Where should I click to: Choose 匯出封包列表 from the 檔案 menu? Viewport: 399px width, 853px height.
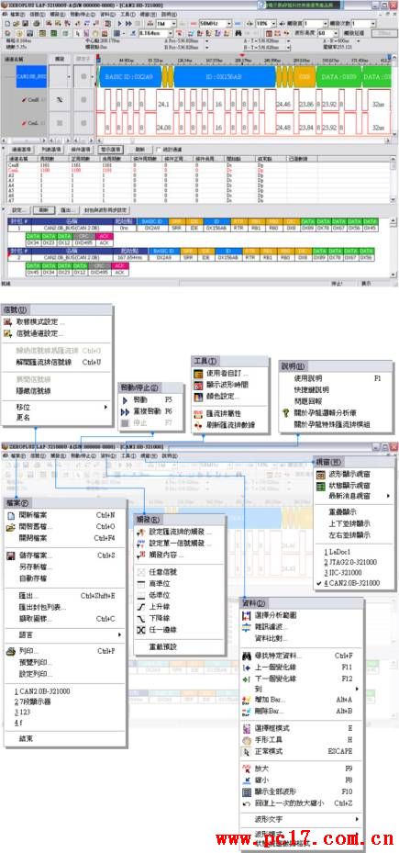click(x=43, y=607)
